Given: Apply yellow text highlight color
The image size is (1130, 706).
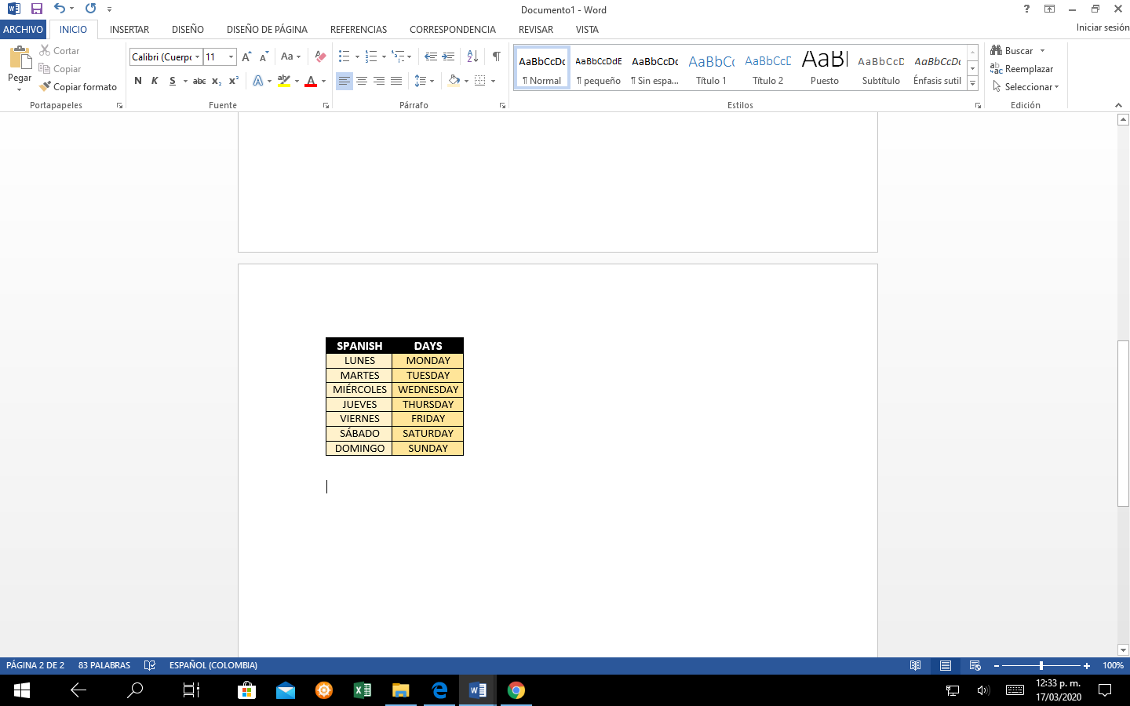Looking at the screenshot, I should [x=284, y=81].
